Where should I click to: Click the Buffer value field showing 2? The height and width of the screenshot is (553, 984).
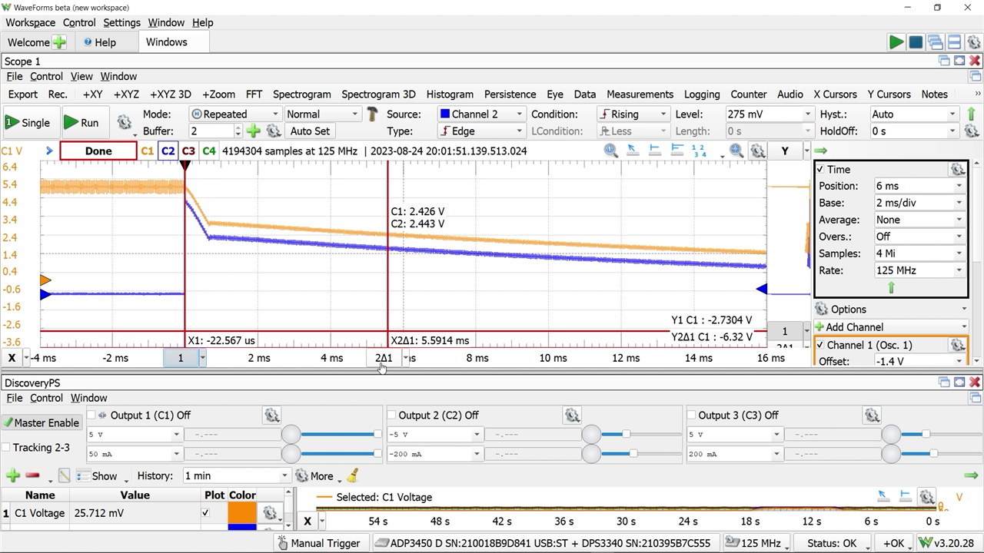tap(213, 131)
